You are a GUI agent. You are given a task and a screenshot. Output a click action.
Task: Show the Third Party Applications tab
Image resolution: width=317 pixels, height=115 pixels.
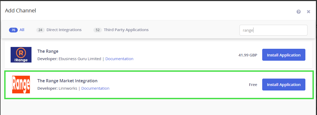pyautogui.click(x=126, y=30)
